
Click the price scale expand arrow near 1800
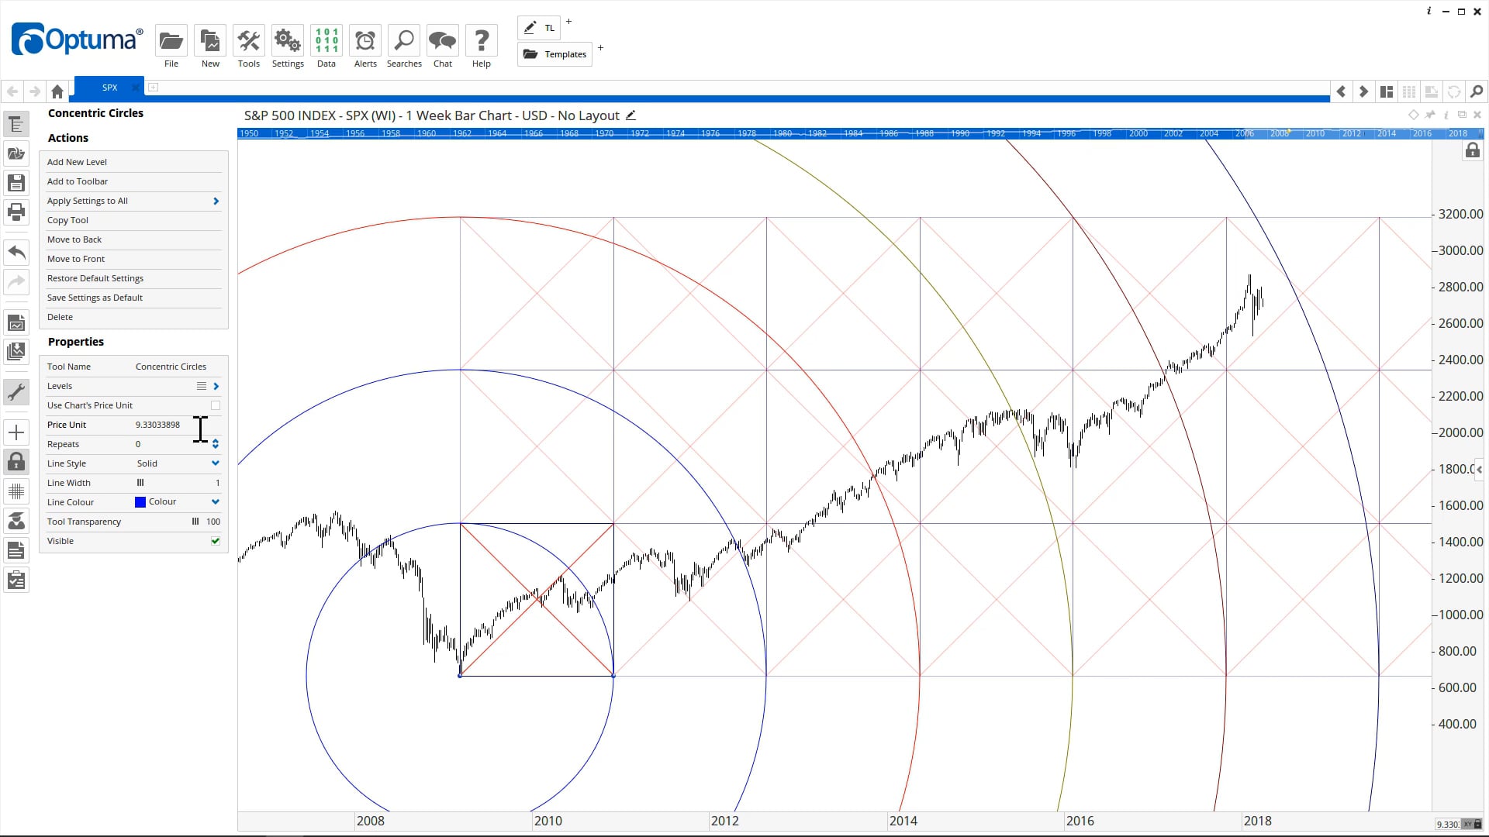pyautogui.click(x=1480, y=469)
